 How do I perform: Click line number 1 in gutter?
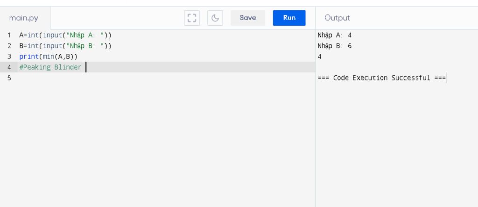point(9,36)
